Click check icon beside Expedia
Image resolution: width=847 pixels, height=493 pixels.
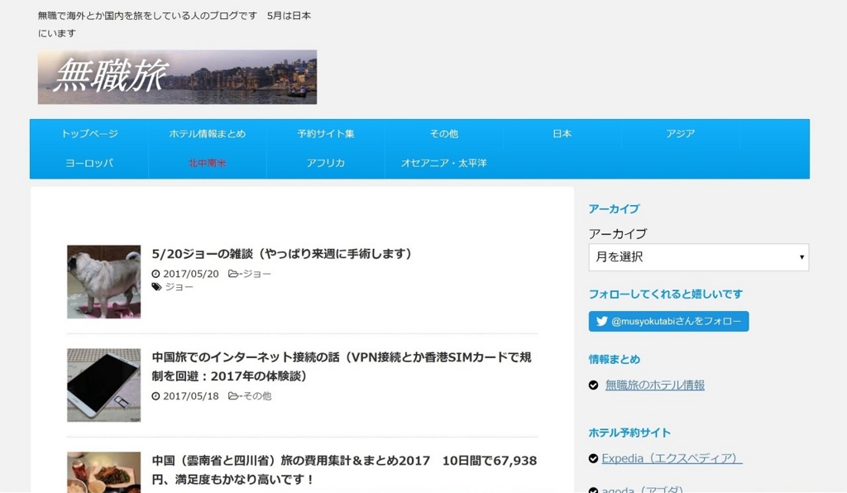point(593,458)
